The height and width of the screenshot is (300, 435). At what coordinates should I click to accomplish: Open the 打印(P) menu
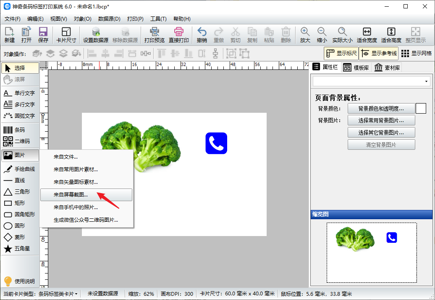coord(135,19)
